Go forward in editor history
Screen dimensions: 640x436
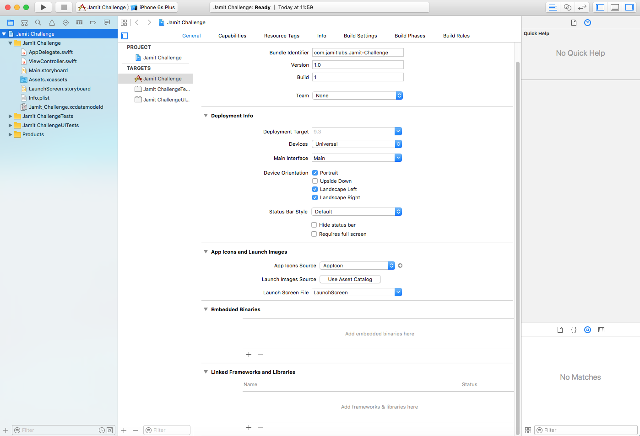point(149,22)
